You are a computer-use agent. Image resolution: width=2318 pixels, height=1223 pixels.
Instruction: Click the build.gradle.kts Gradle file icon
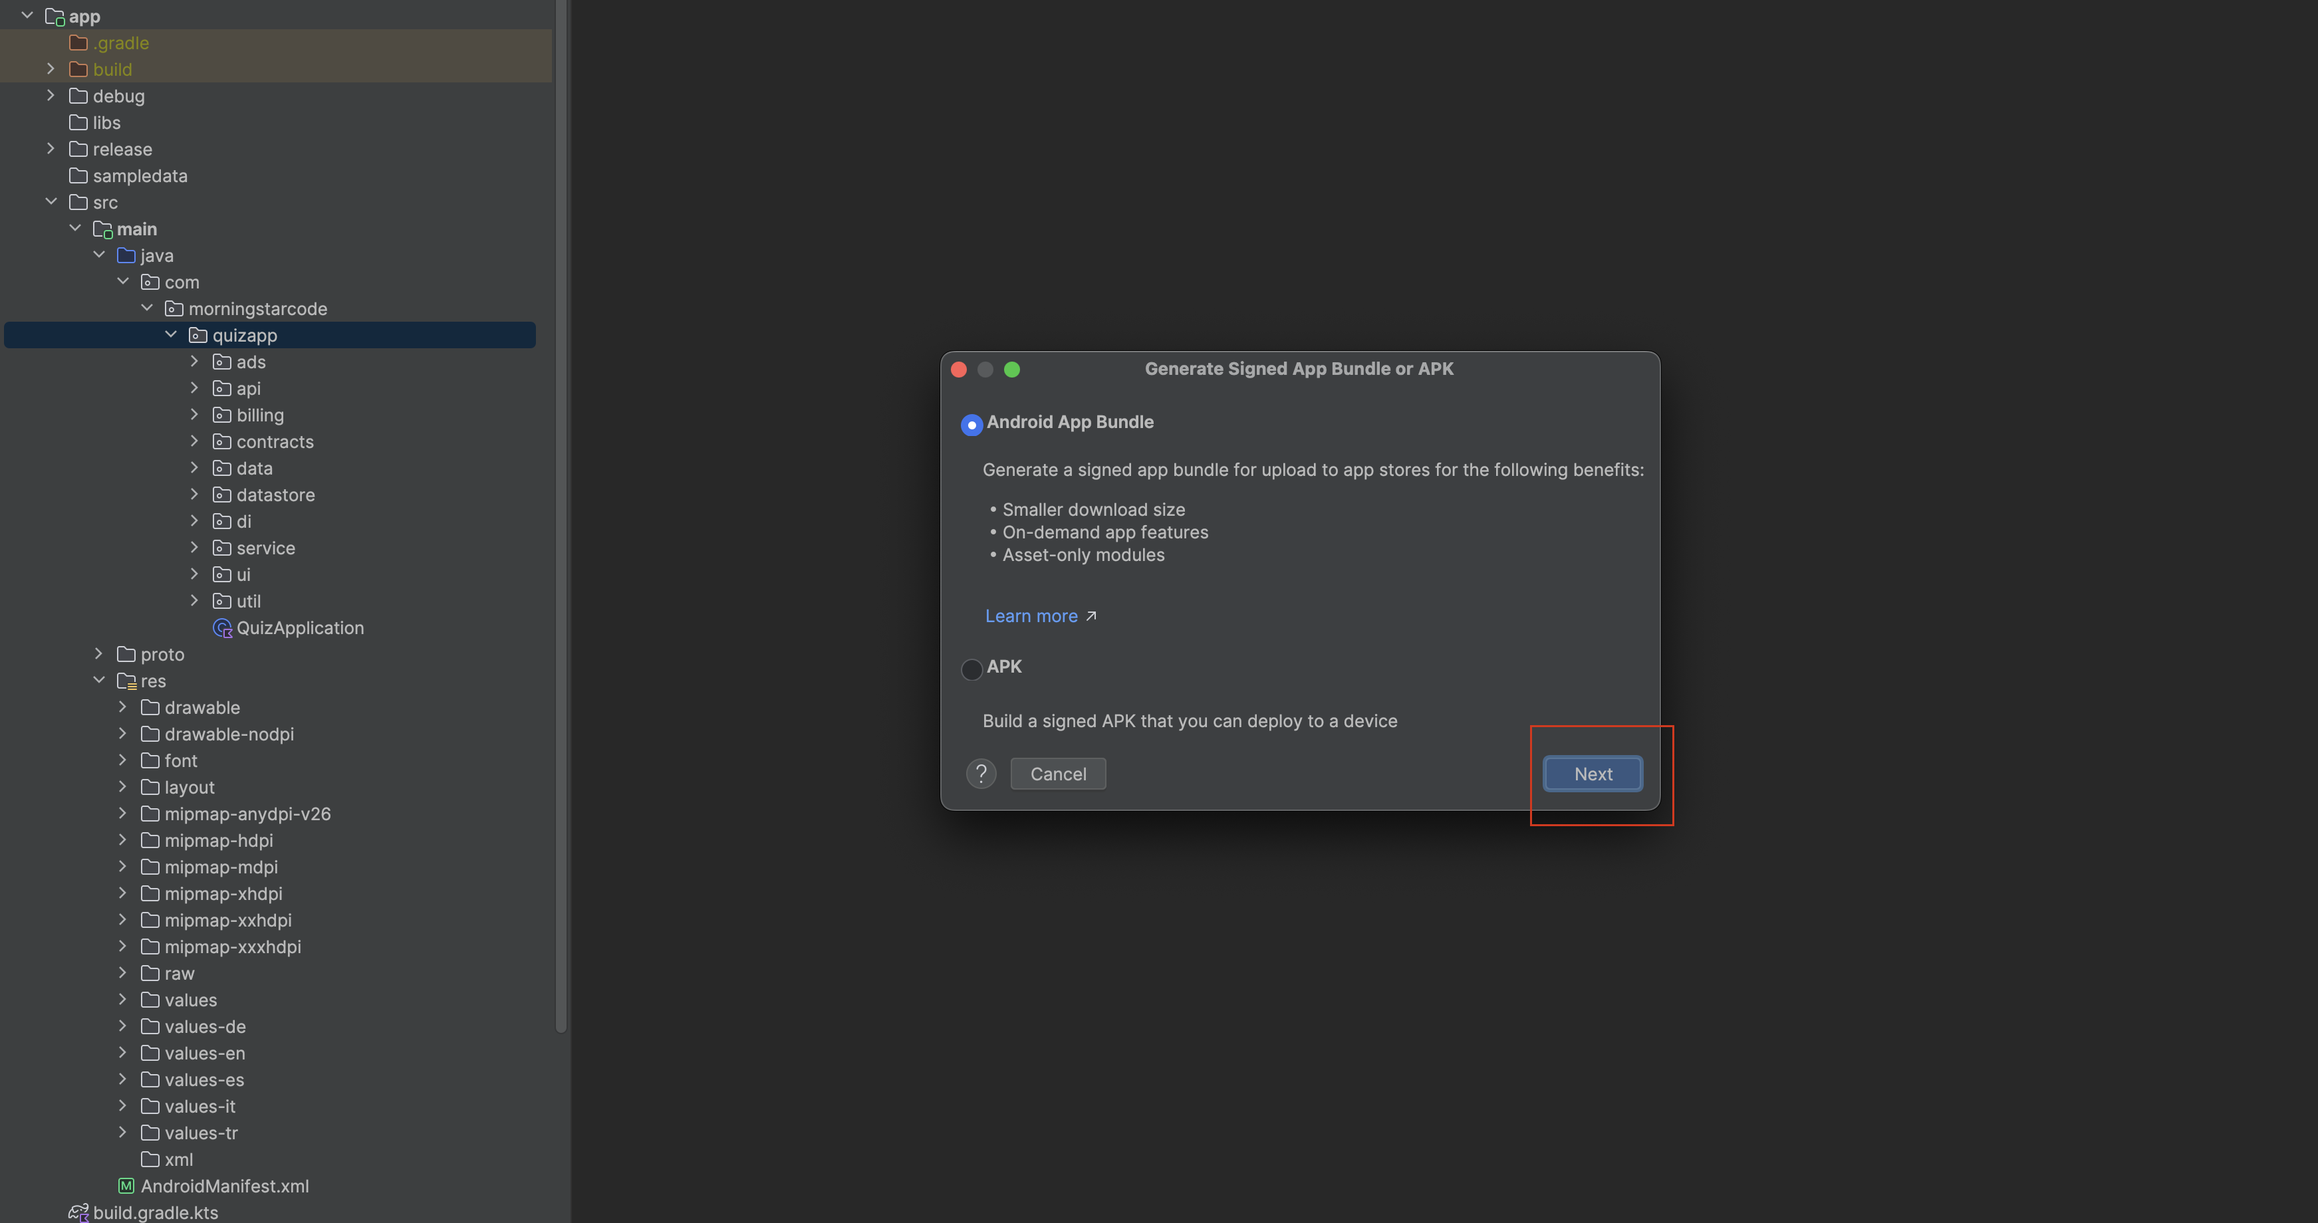(78, 1213)
